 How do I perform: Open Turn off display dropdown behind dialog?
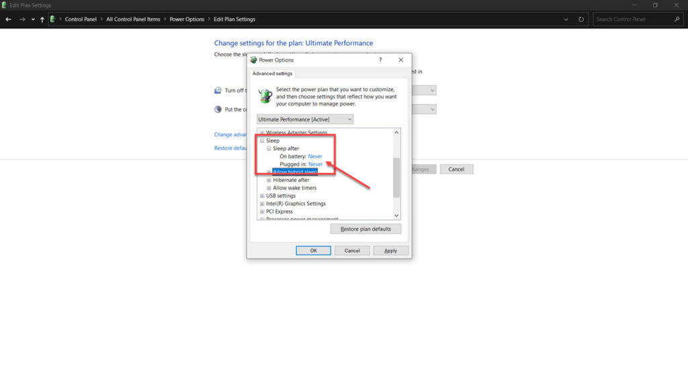pyautogui.click(x=424, y=91)
